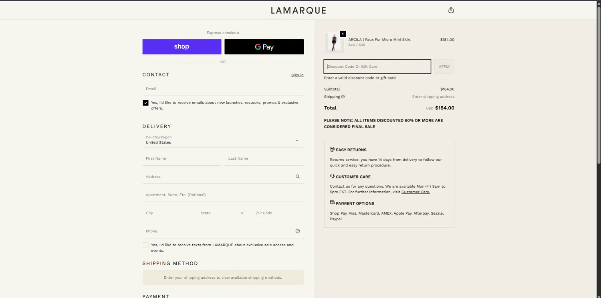Click the phone field help question icon
601x298 pixels.
pyautogui.click(x=298, y=231)
